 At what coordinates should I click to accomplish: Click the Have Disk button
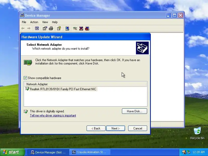coord(134,111)
